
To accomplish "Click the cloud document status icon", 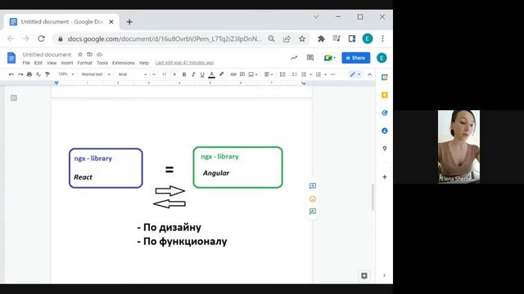I will [99, 55].
